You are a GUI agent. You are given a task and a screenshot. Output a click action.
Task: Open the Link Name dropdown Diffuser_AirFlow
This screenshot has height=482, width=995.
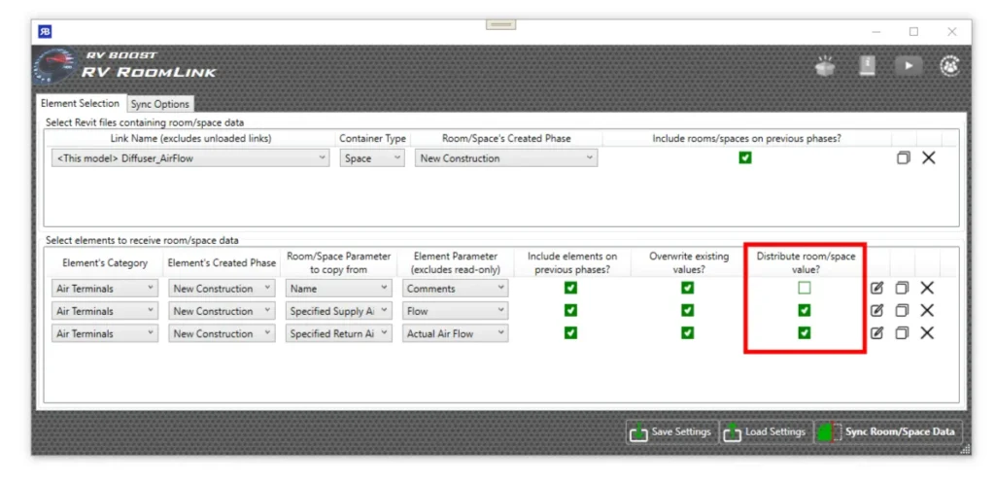190,158
